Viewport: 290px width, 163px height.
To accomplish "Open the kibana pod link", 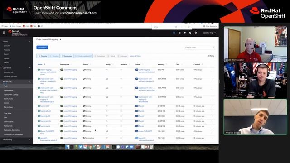I will click(x=47, y=132).
